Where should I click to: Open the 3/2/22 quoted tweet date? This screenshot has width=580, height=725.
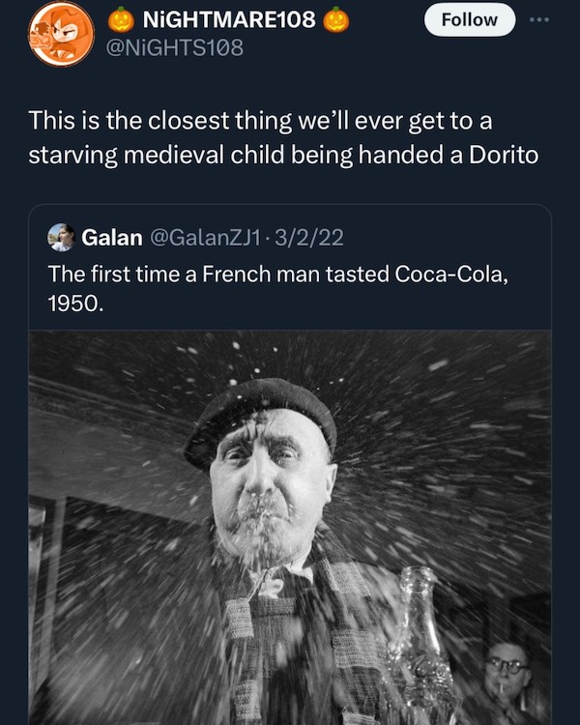pos(309,238)
